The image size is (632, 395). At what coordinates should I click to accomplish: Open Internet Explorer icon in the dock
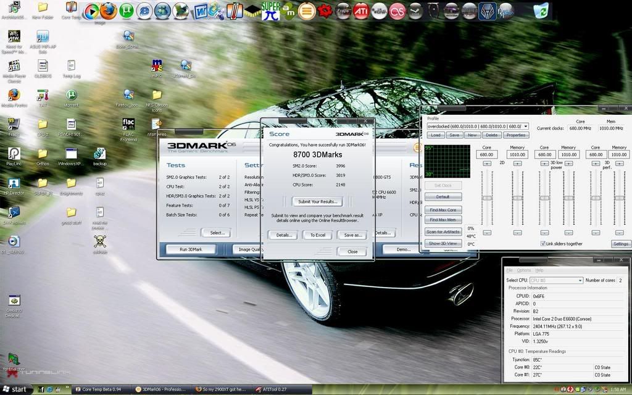tap(144, 11)
